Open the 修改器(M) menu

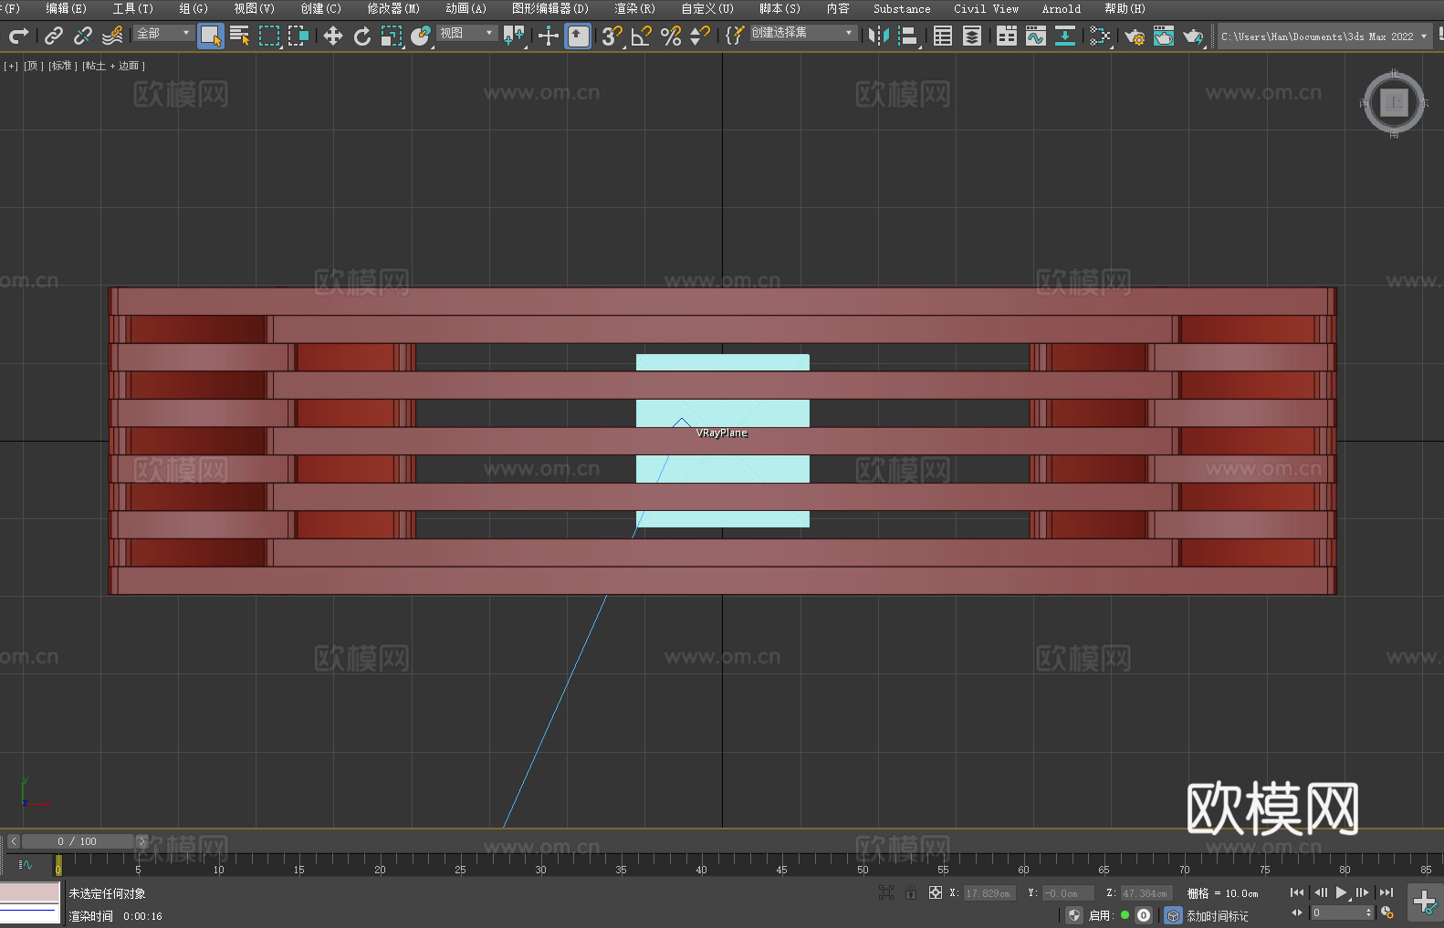tap(393, 8)
